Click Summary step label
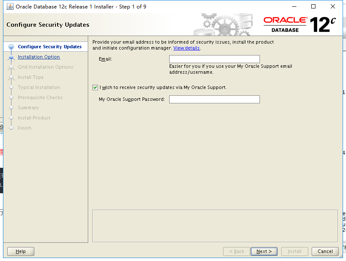 tap(28, 108)
